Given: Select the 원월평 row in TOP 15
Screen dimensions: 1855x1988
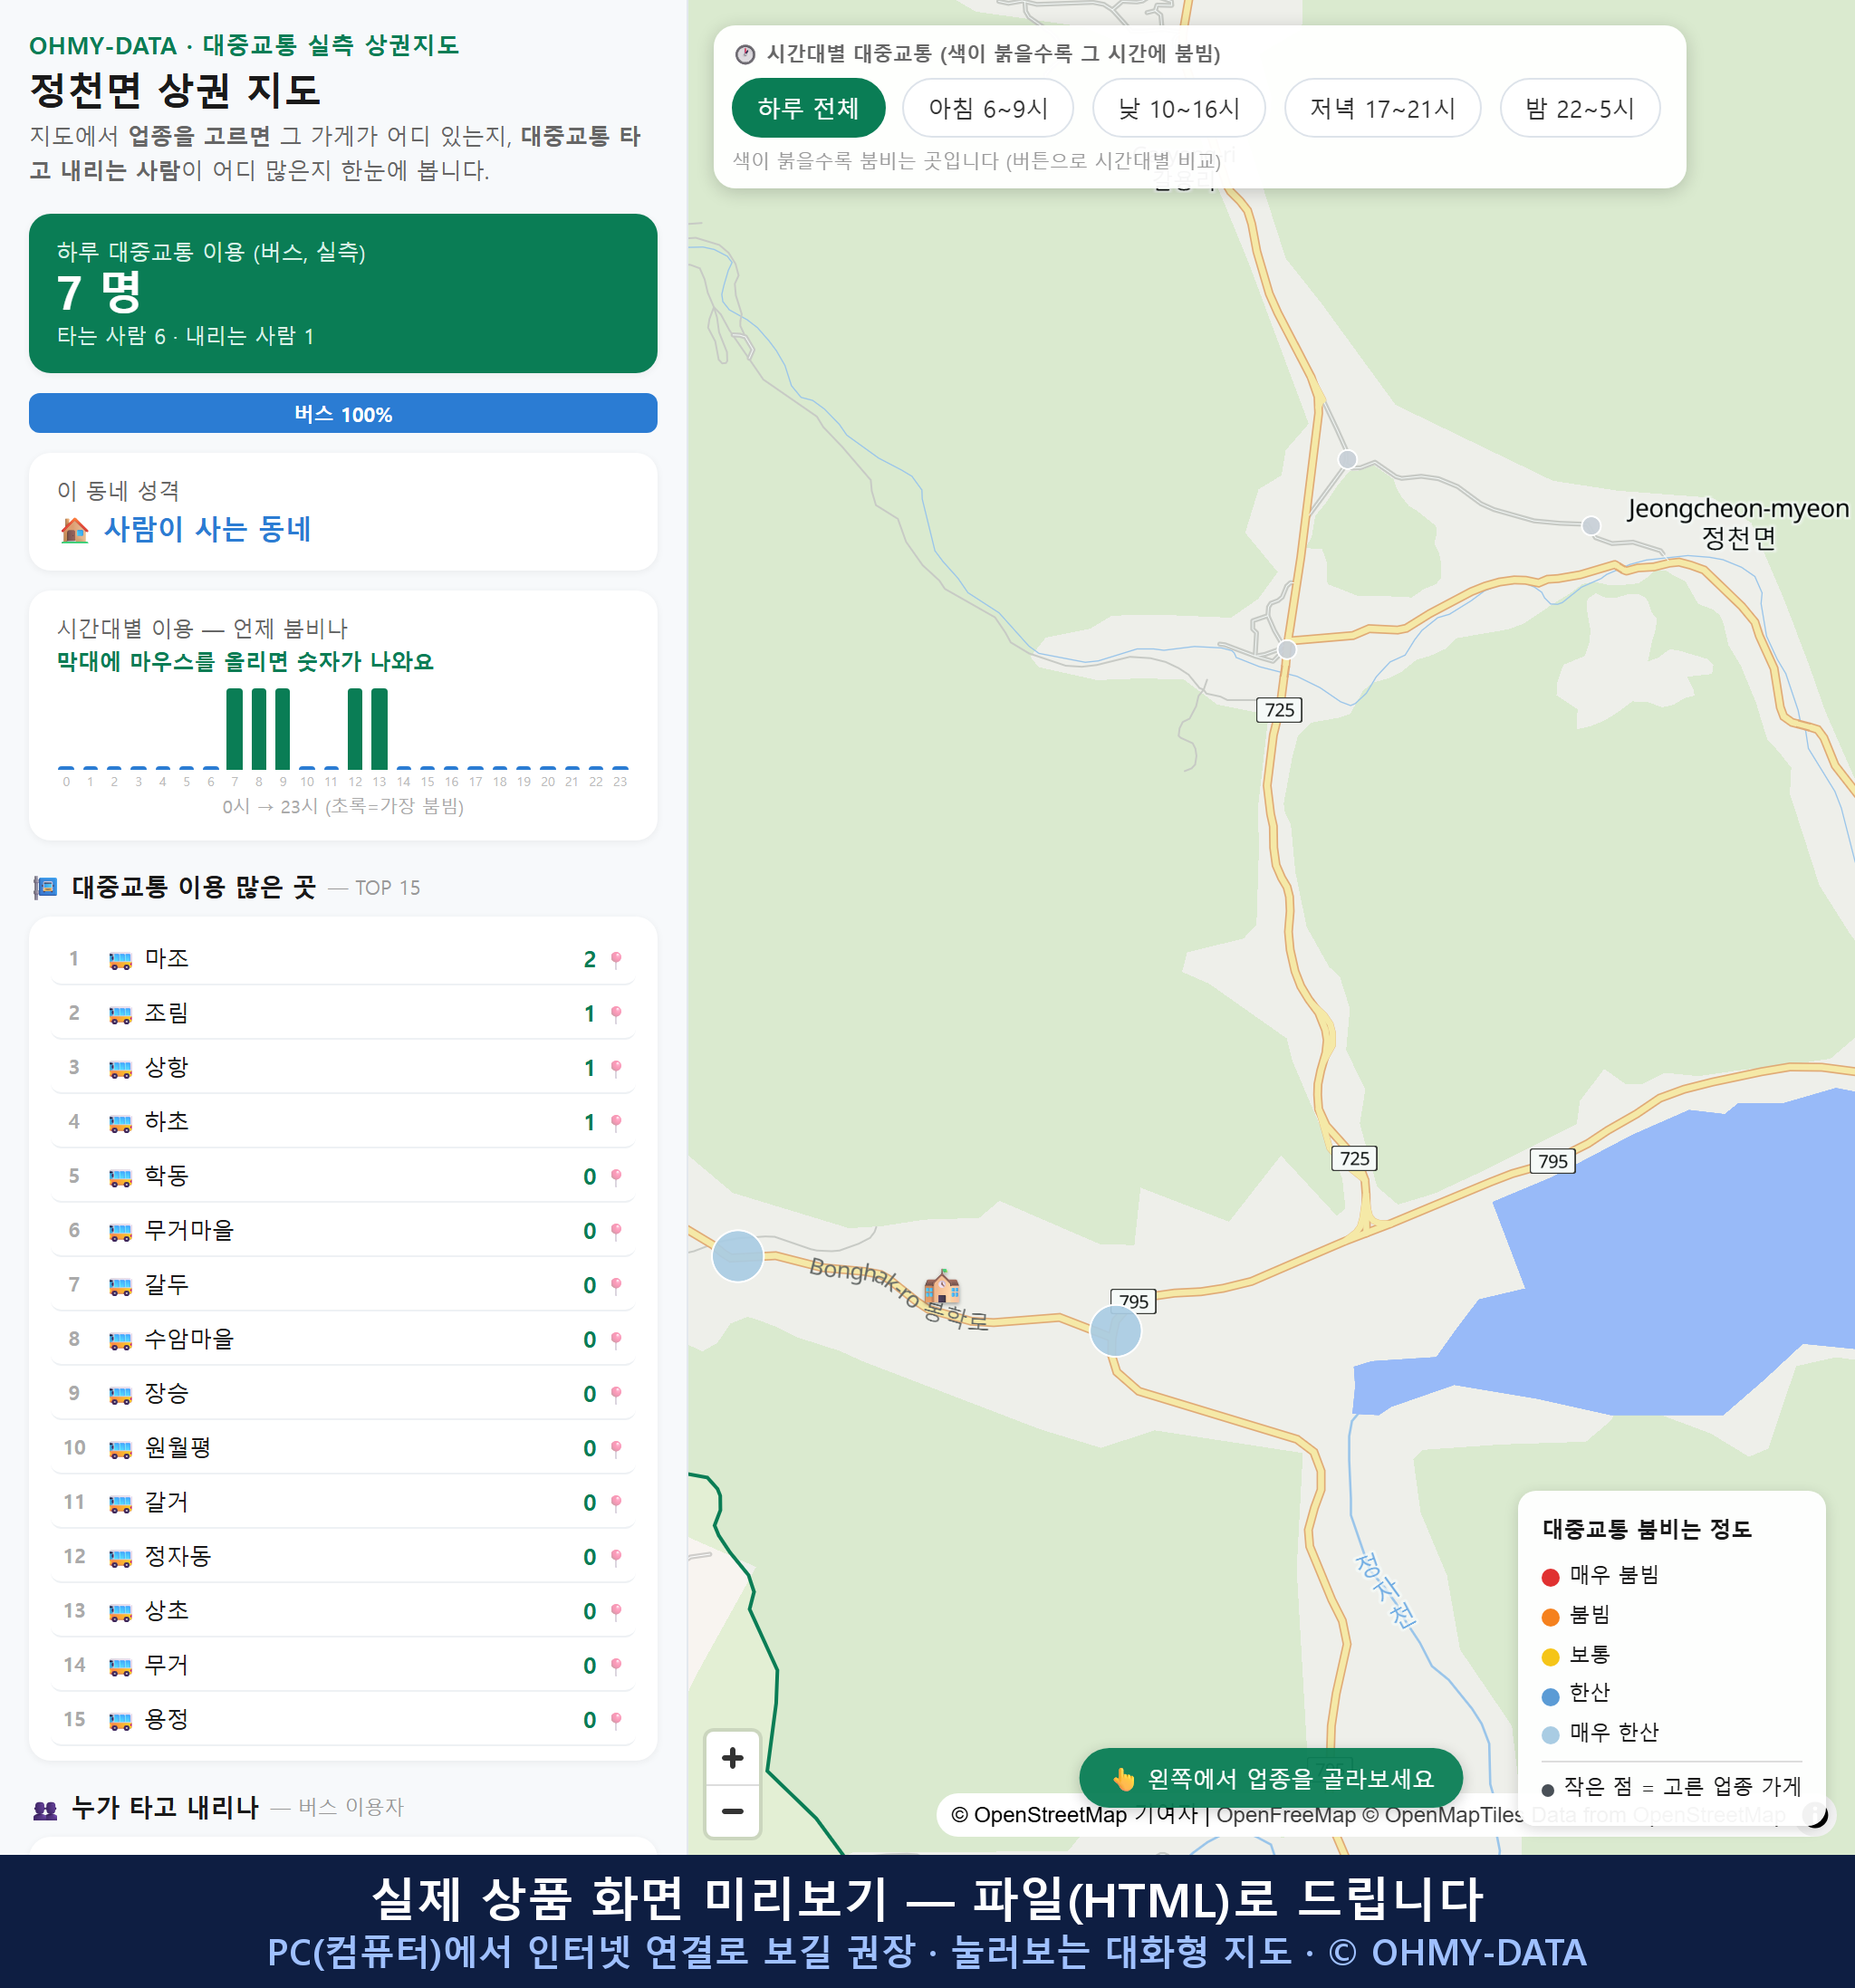Looking at the screenshot, I should point(342,1448).
